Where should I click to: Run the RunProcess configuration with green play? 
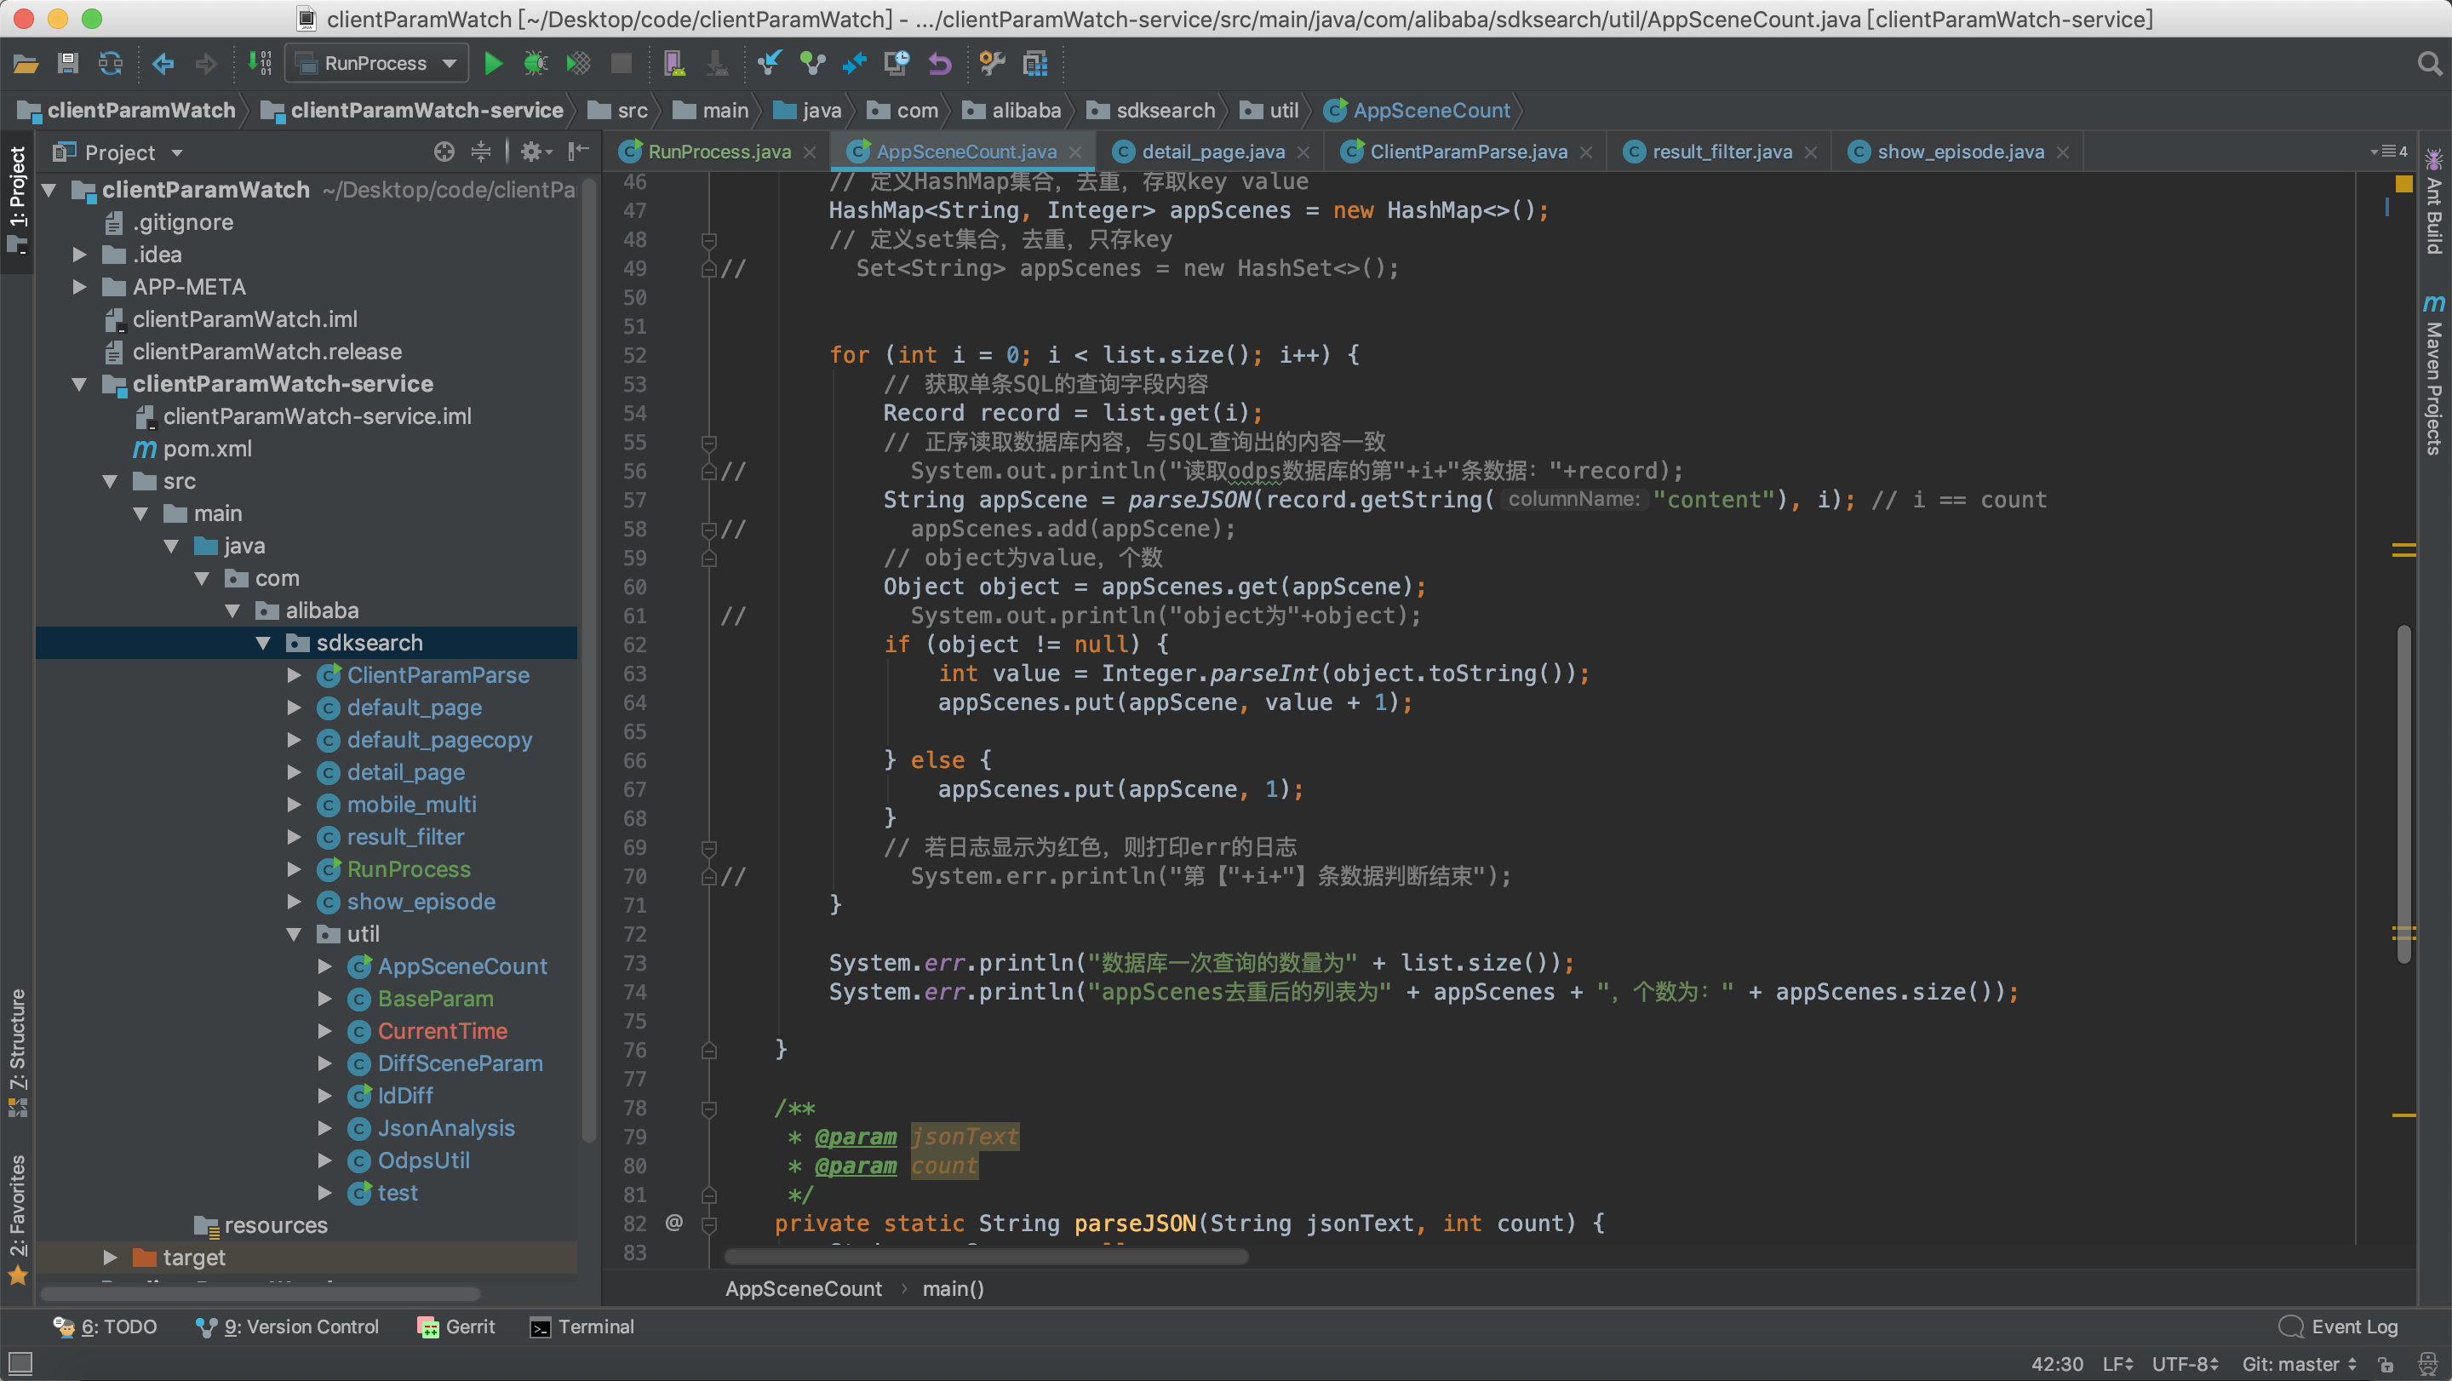click(493, 64)
